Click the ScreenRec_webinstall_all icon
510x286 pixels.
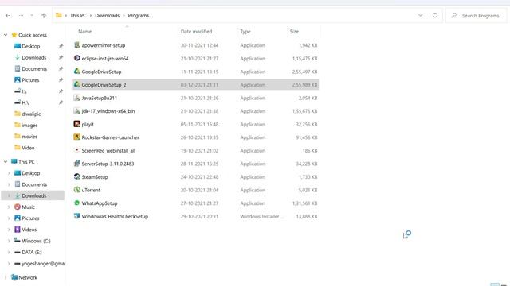pos(76,150)
